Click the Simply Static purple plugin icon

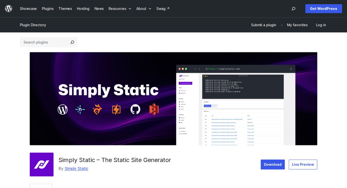[42, 164]
